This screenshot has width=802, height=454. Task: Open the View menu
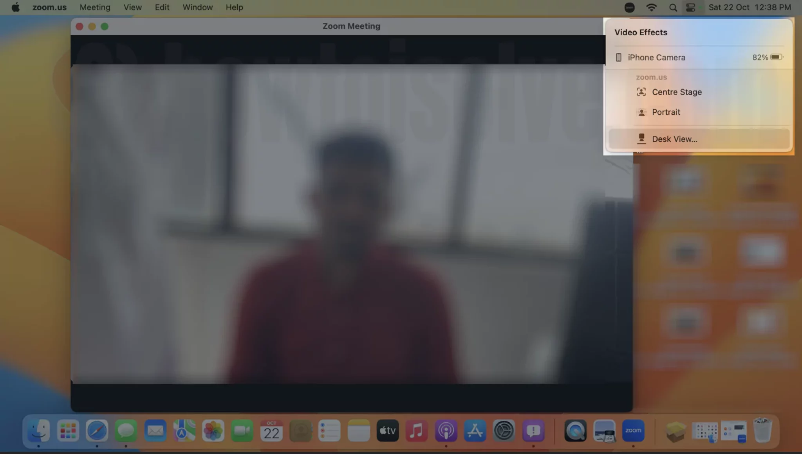(132, 7)
